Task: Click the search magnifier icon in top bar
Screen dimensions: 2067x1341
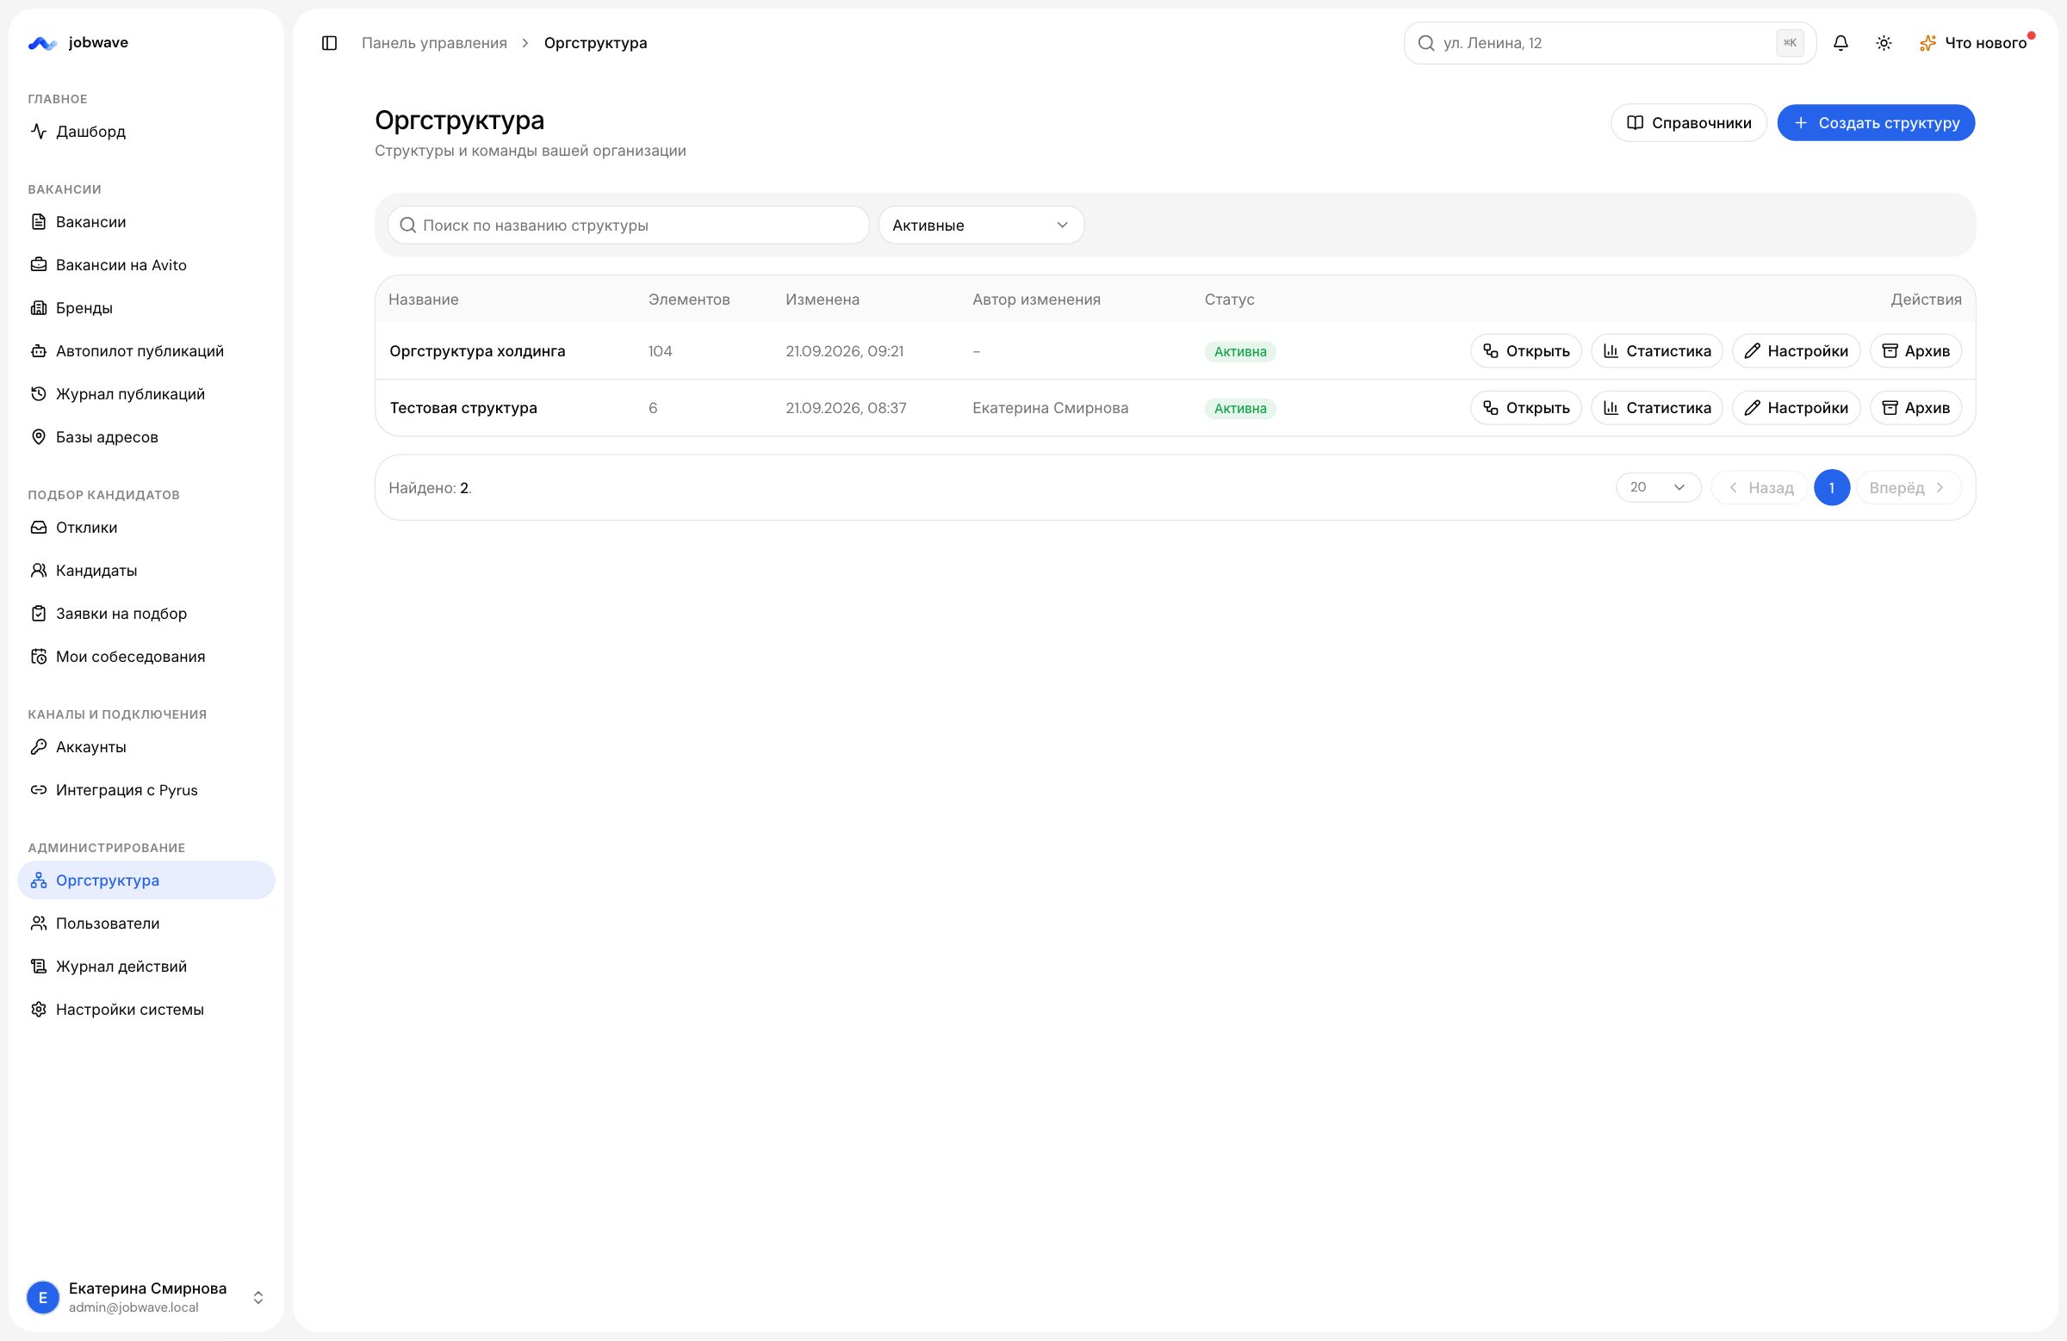Action: (x=1425, y=42)
